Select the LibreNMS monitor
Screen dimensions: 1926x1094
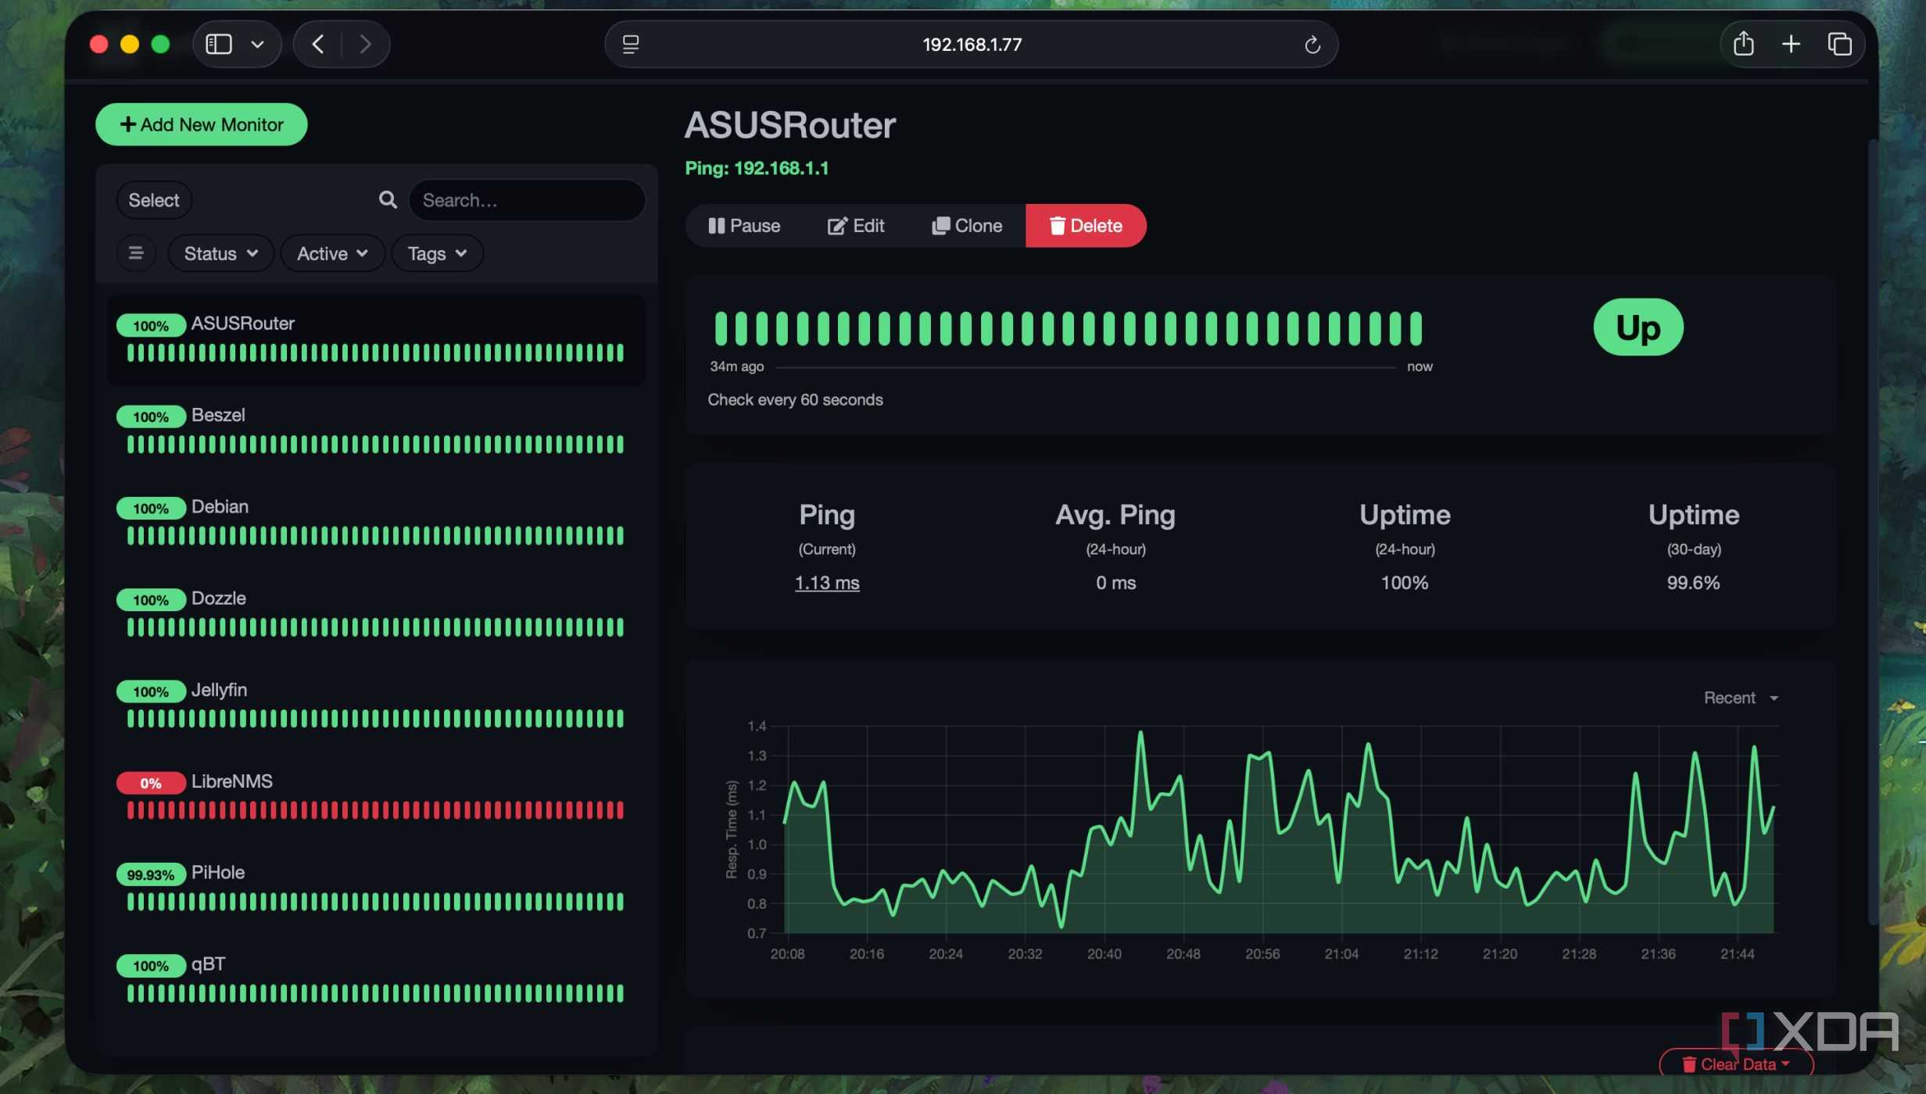(376, 797)
